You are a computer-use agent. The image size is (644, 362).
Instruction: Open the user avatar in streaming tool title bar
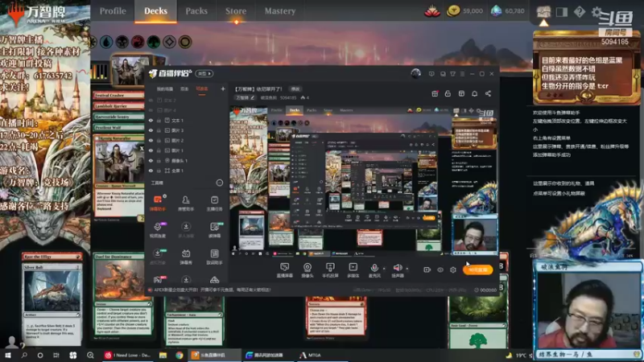[x=415, y=73]
